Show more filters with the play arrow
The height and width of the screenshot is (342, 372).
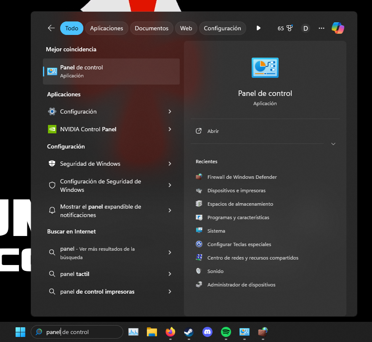click(x=258, y=28)
